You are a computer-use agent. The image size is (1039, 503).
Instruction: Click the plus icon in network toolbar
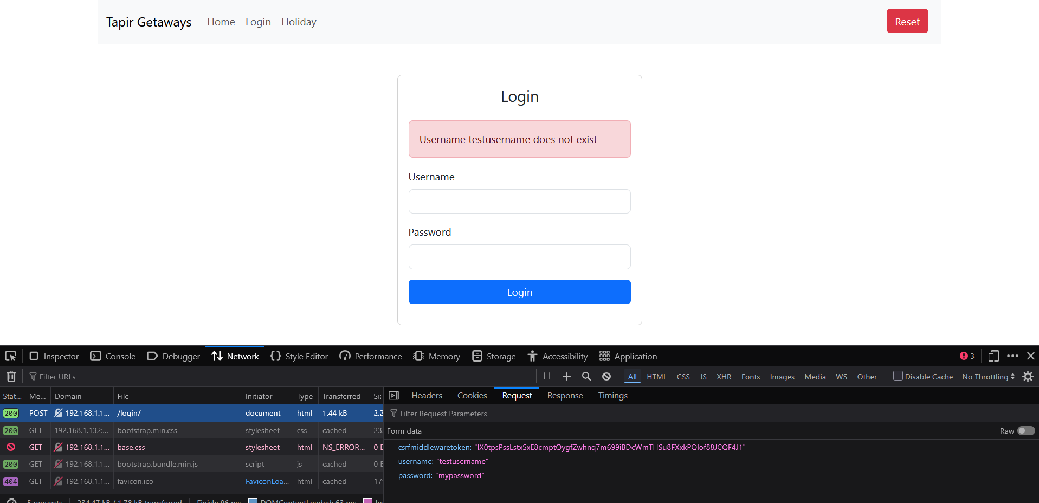566,377
